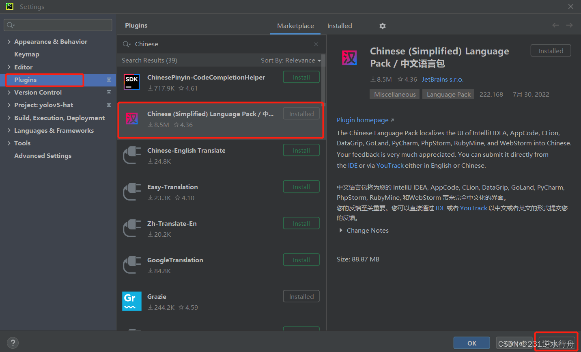This screenshot has height=352, width=581.
Task: Click the Easy-Translation plug icon
Action: [132, 192]
